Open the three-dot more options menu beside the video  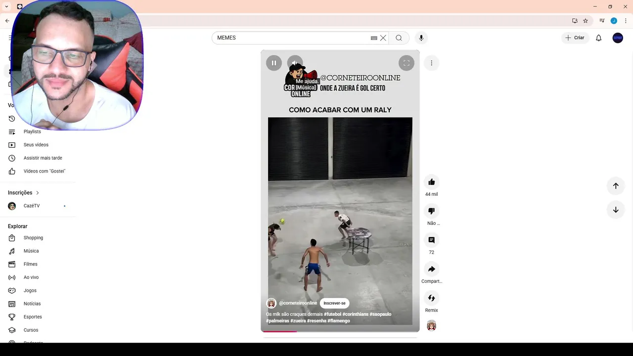pyautogui.click(x=431, y=63)
